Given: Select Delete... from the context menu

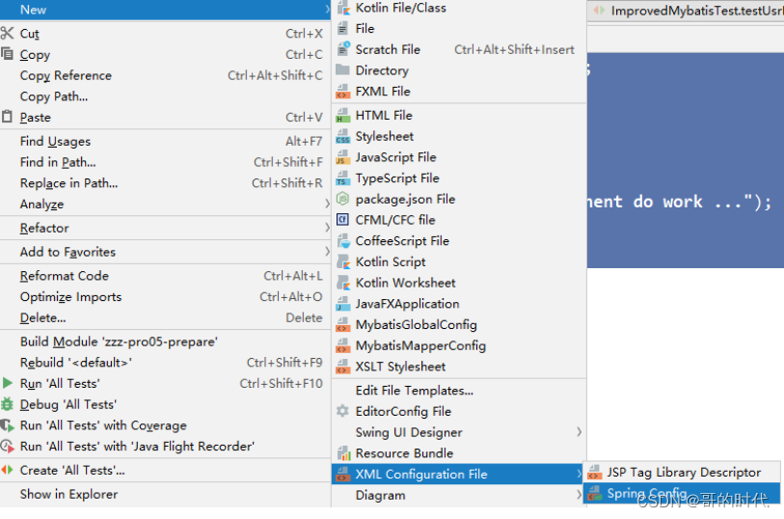Looking at the screenshot, I should point(166,318).
